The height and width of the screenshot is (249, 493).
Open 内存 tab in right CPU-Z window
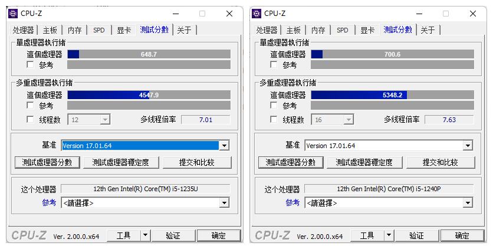pos(318,30)
